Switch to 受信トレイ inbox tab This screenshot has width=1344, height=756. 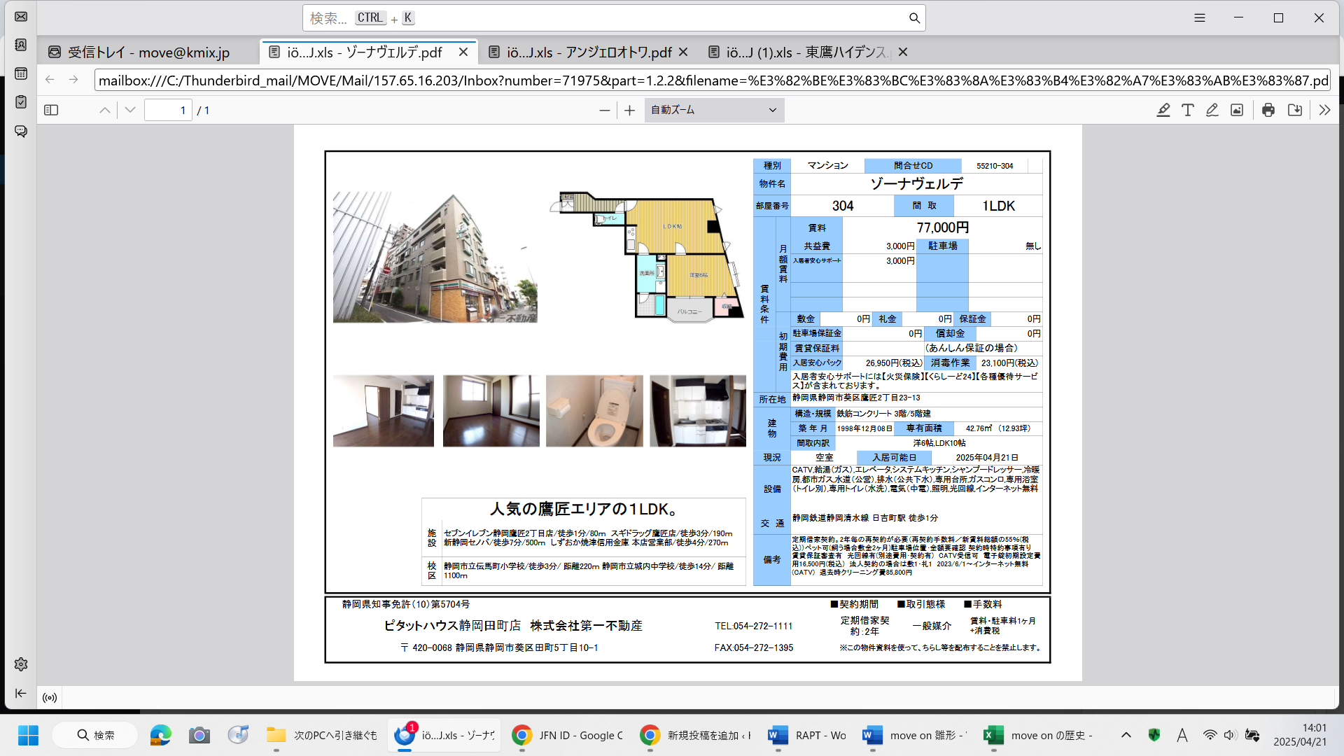click(148, 52)
